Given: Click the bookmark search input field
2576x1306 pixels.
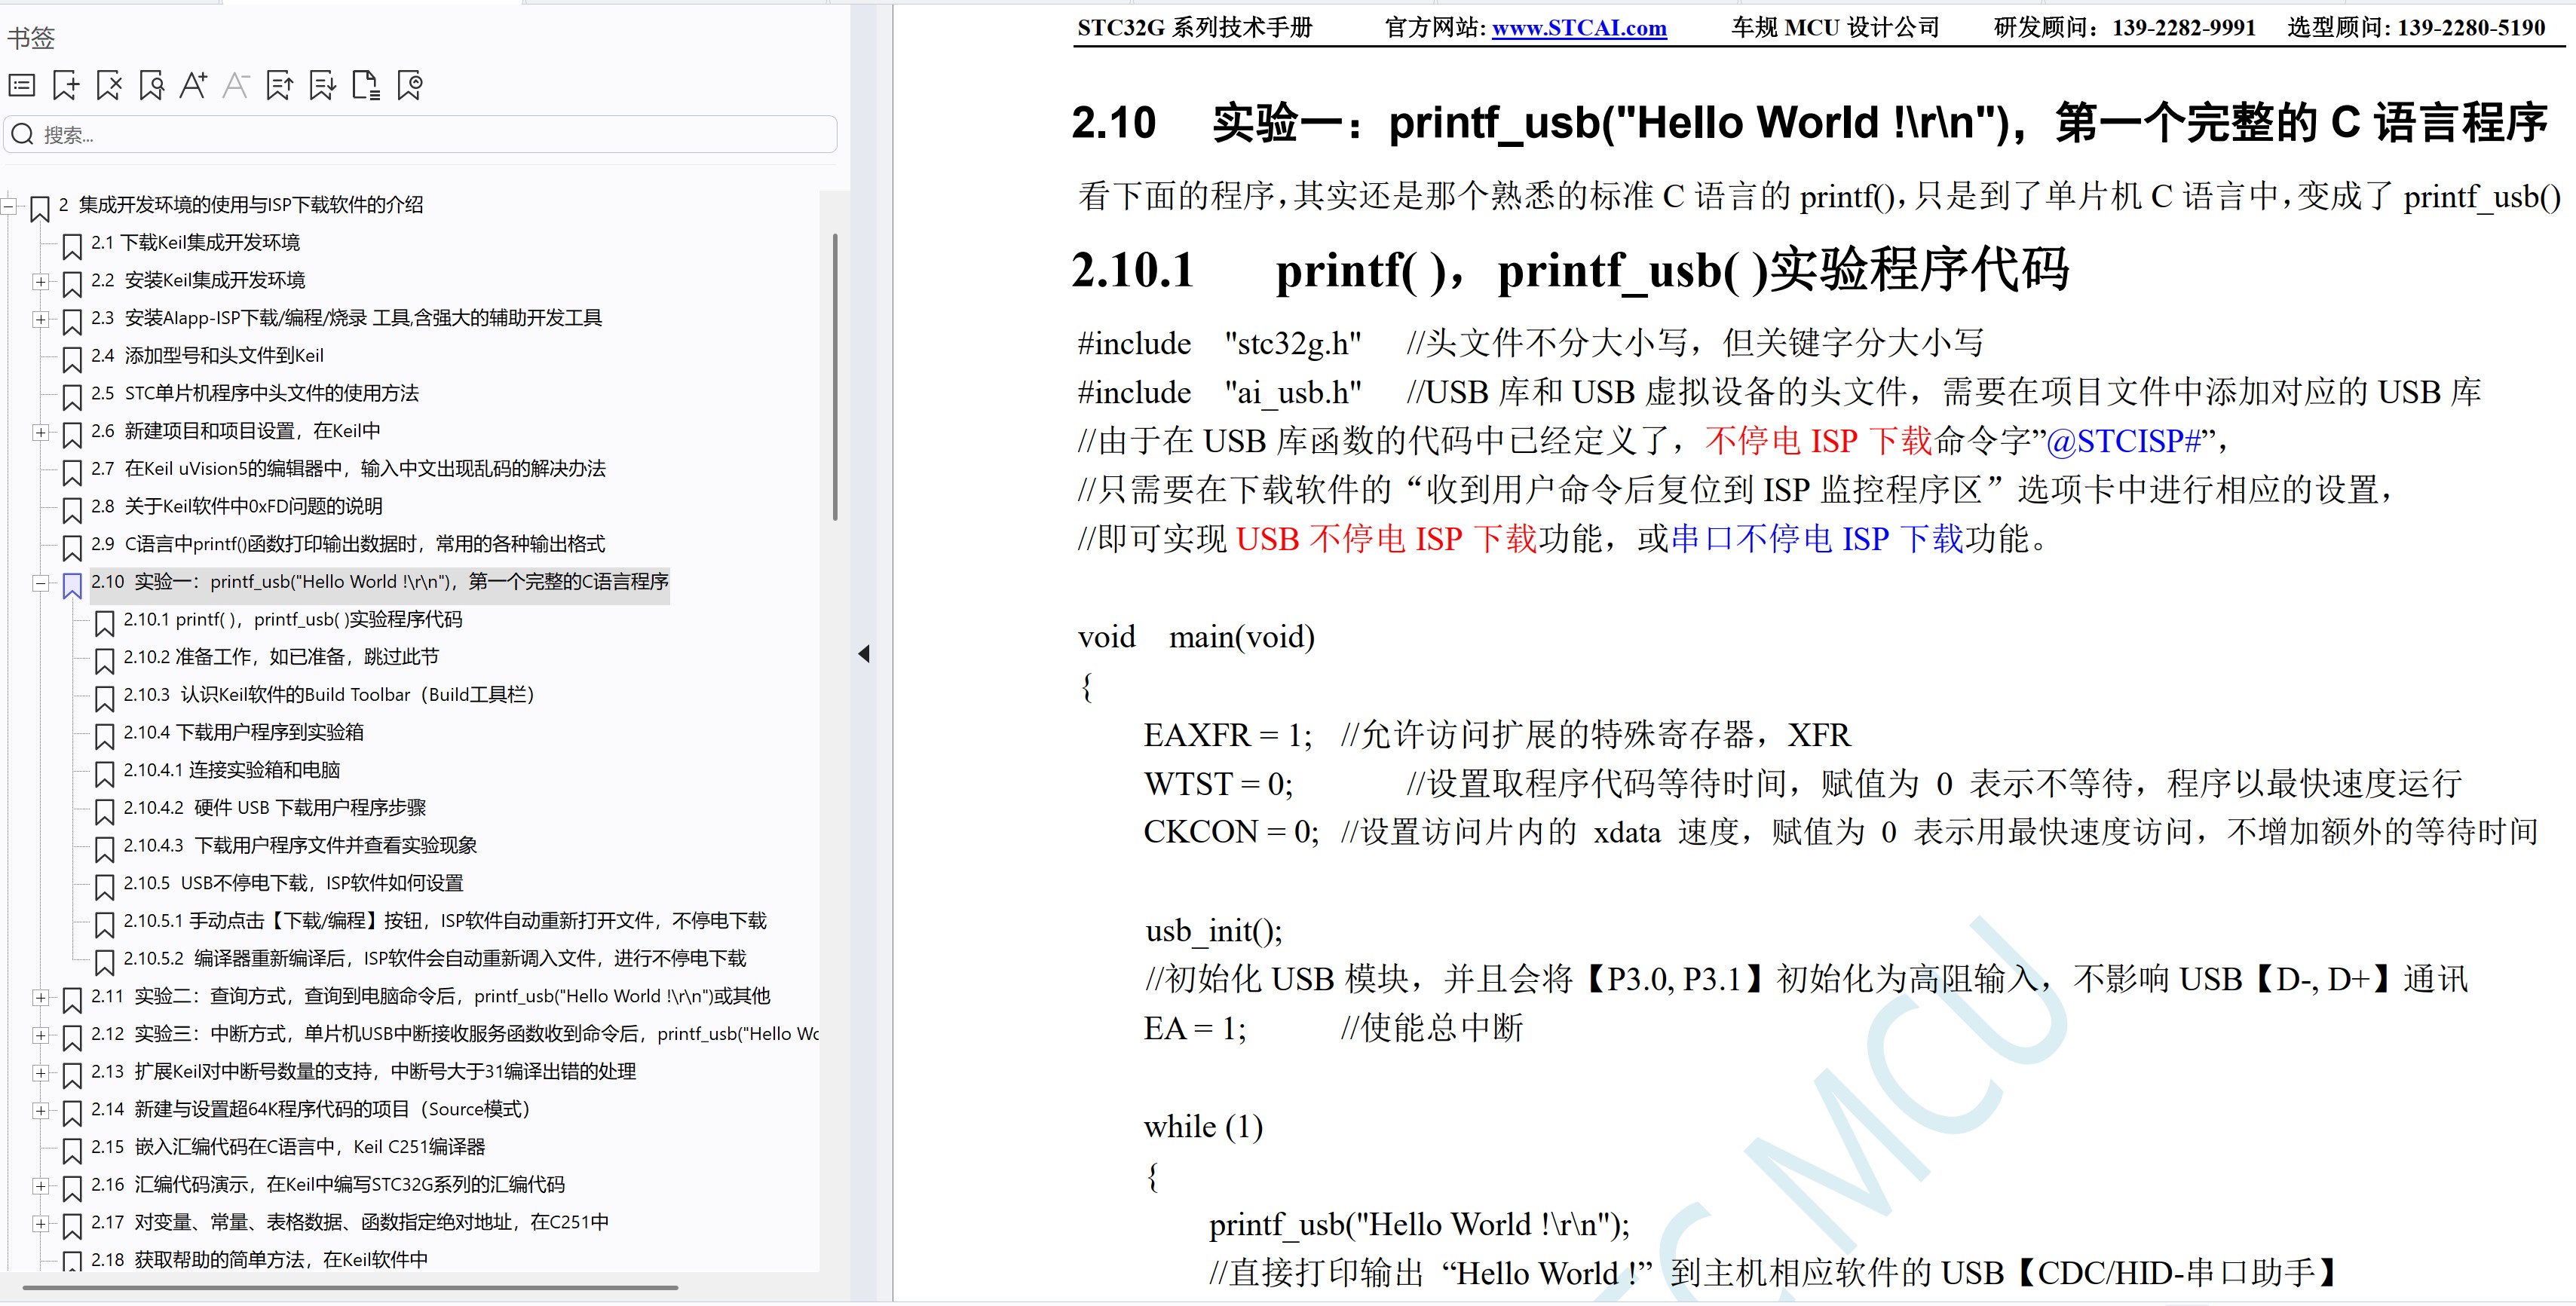Looking at the screenshot, I should click(421, 134).
